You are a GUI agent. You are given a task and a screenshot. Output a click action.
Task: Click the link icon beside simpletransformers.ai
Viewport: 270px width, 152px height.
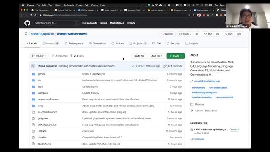[x=192, y=81]
